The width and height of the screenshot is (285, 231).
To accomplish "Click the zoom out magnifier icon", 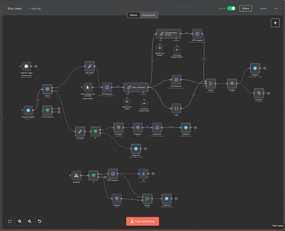I will (30, 222).
